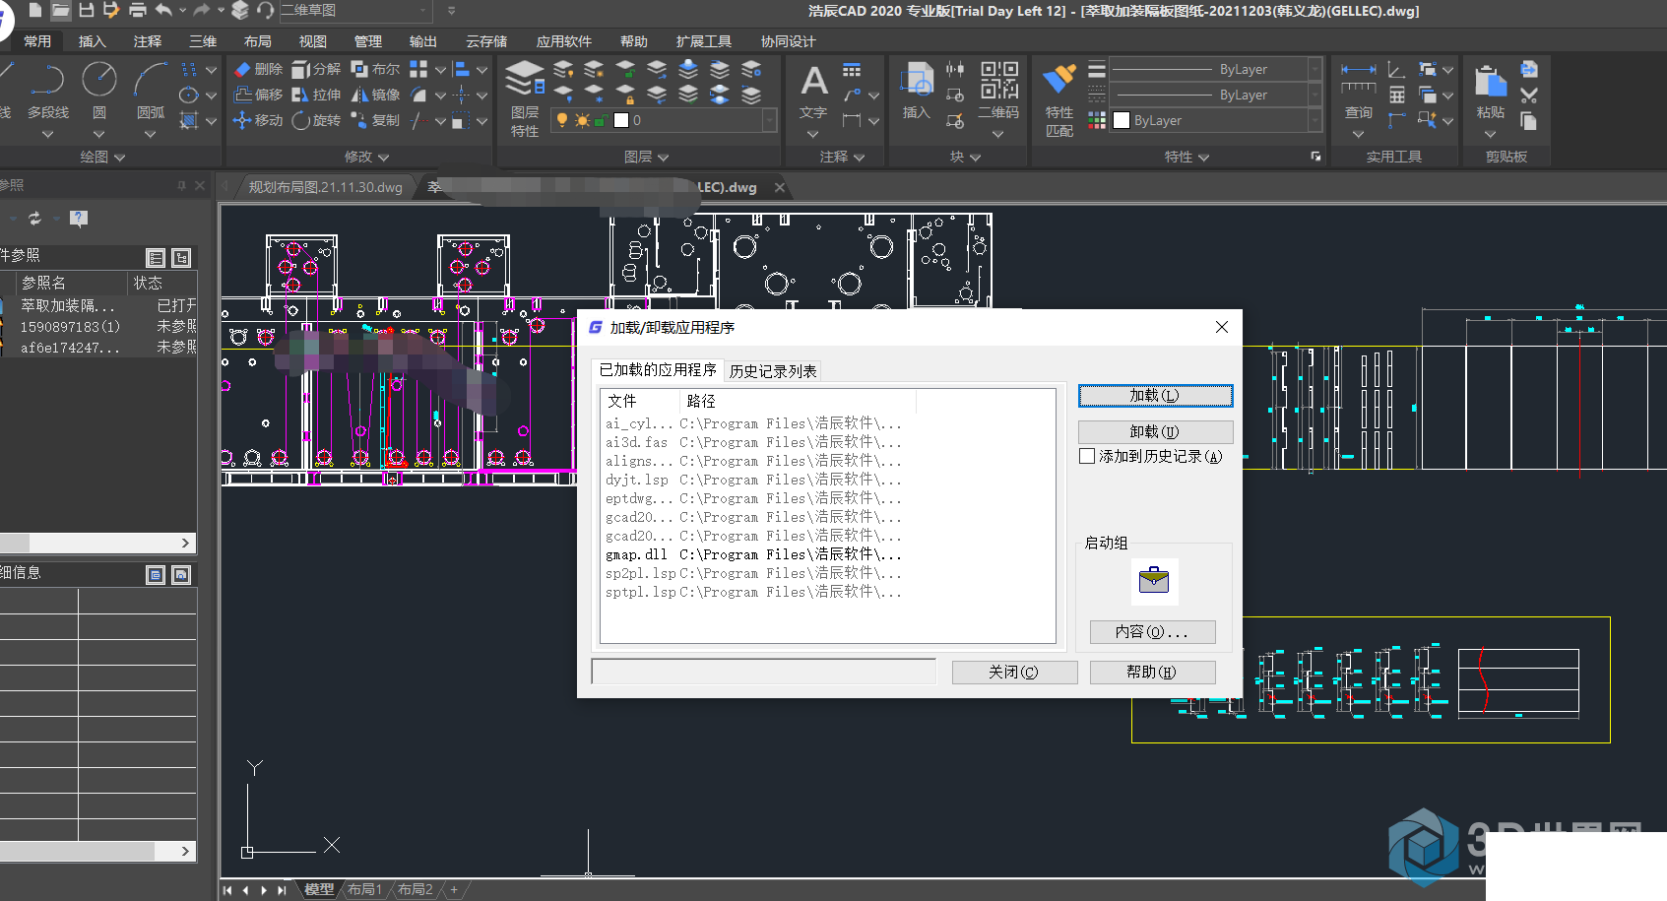The height and width of the screenshot is (901, 1667).
Task: Click the Contents (内容) button
Action: coord(1152,632)
